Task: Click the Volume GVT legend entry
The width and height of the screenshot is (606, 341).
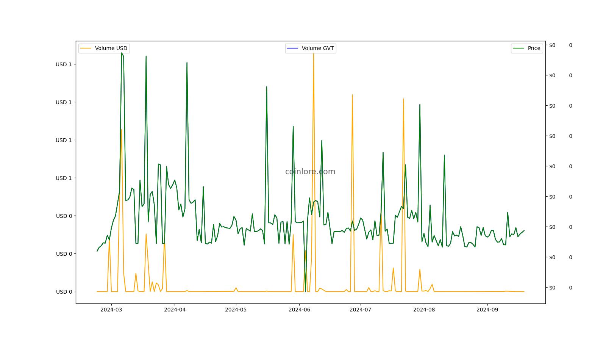Action: pyautogui.click(x=311, y=48)
